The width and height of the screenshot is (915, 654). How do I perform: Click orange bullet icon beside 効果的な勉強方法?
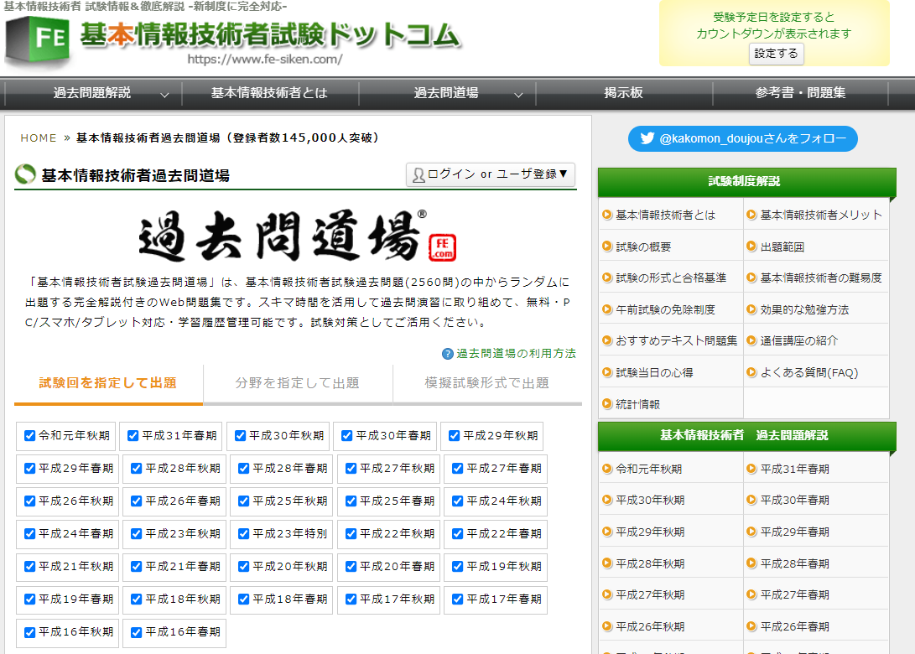751,309
